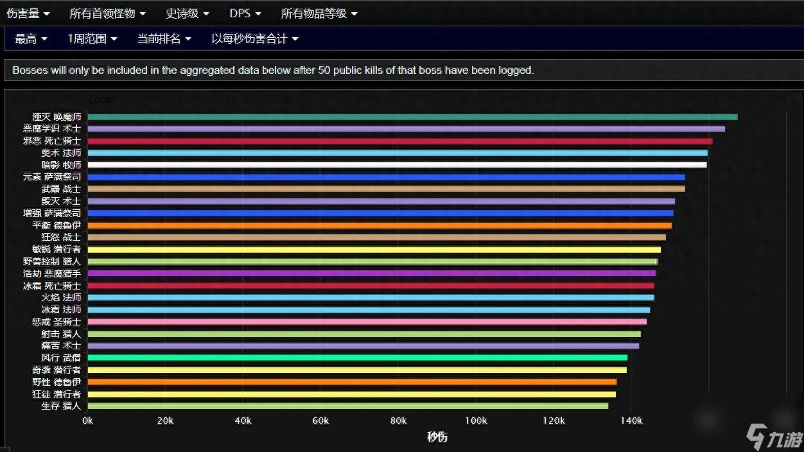
Task: Click the 湮灭 唤魔师 teal bar
Action: click(412, 117)
